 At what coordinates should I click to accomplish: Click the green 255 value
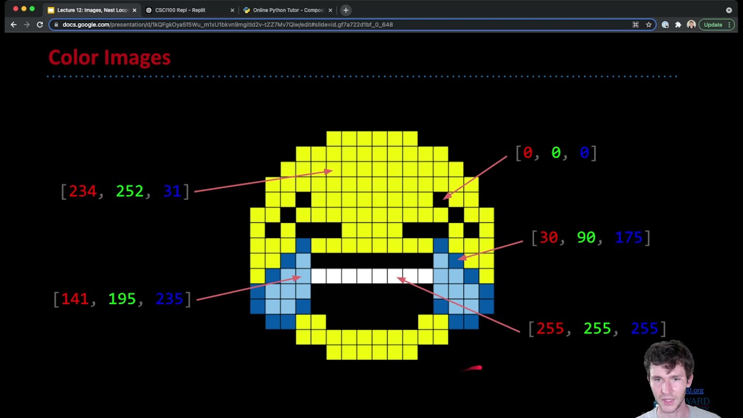[597, 329]
